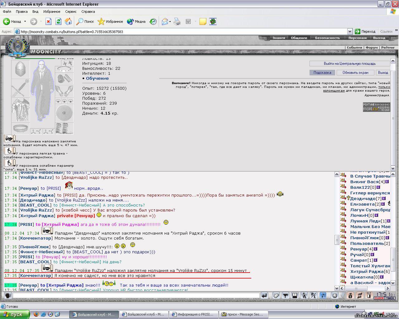Open the address bar URL dropdown

(350, 31)
